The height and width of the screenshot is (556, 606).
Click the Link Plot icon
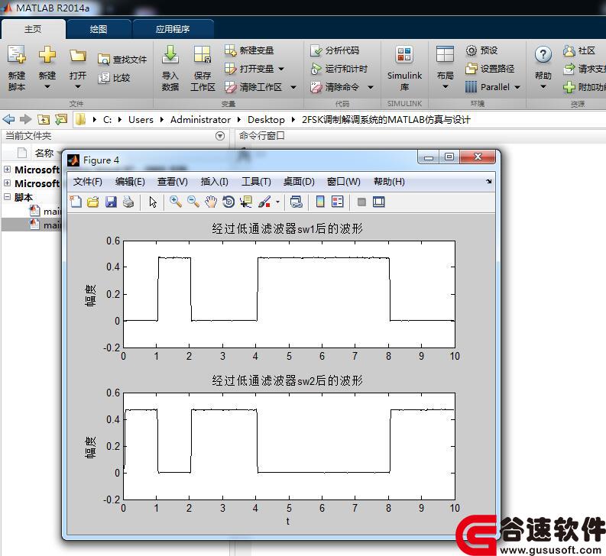point(297,202)
